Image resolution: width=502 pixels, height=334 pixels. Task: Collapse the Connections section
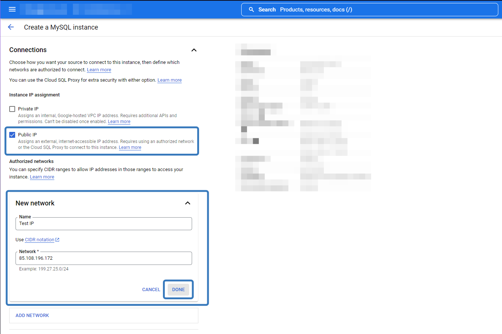[x=194, y=50]
